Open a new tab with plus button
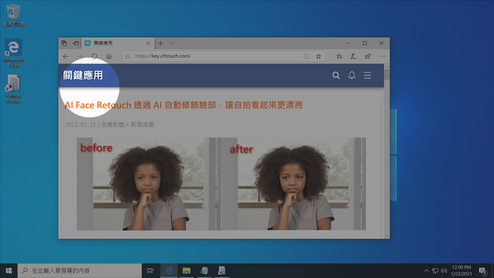 pos(161,43)
